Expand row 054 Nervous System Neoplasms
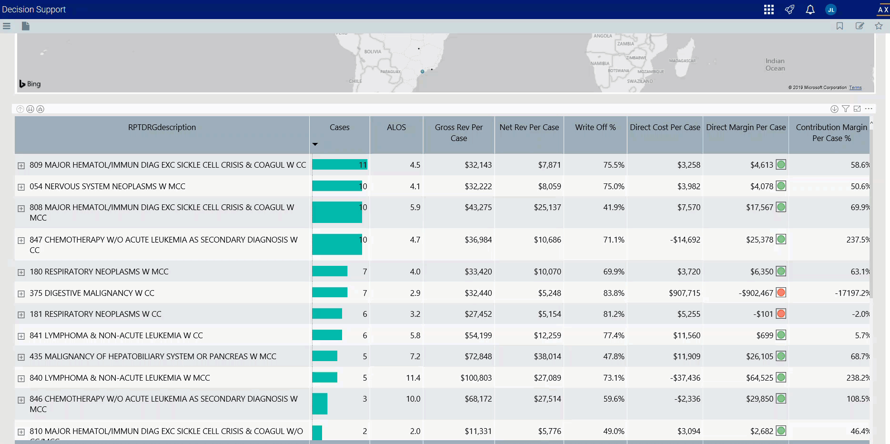The width and height of the screenshot is (890, 444). click(x=21, y=187)
